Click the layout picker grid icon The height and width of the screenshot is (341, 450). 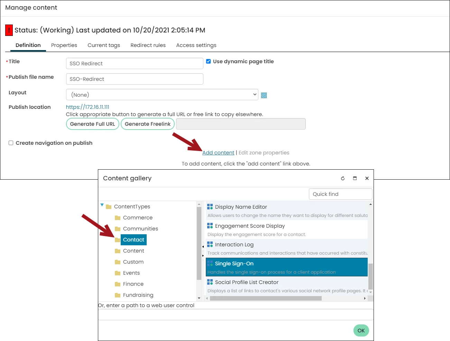[x=264, y=95]
